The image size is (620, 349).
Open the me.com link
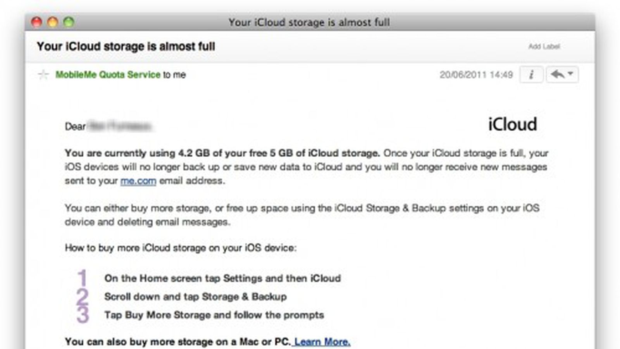[x=138, y=181]
